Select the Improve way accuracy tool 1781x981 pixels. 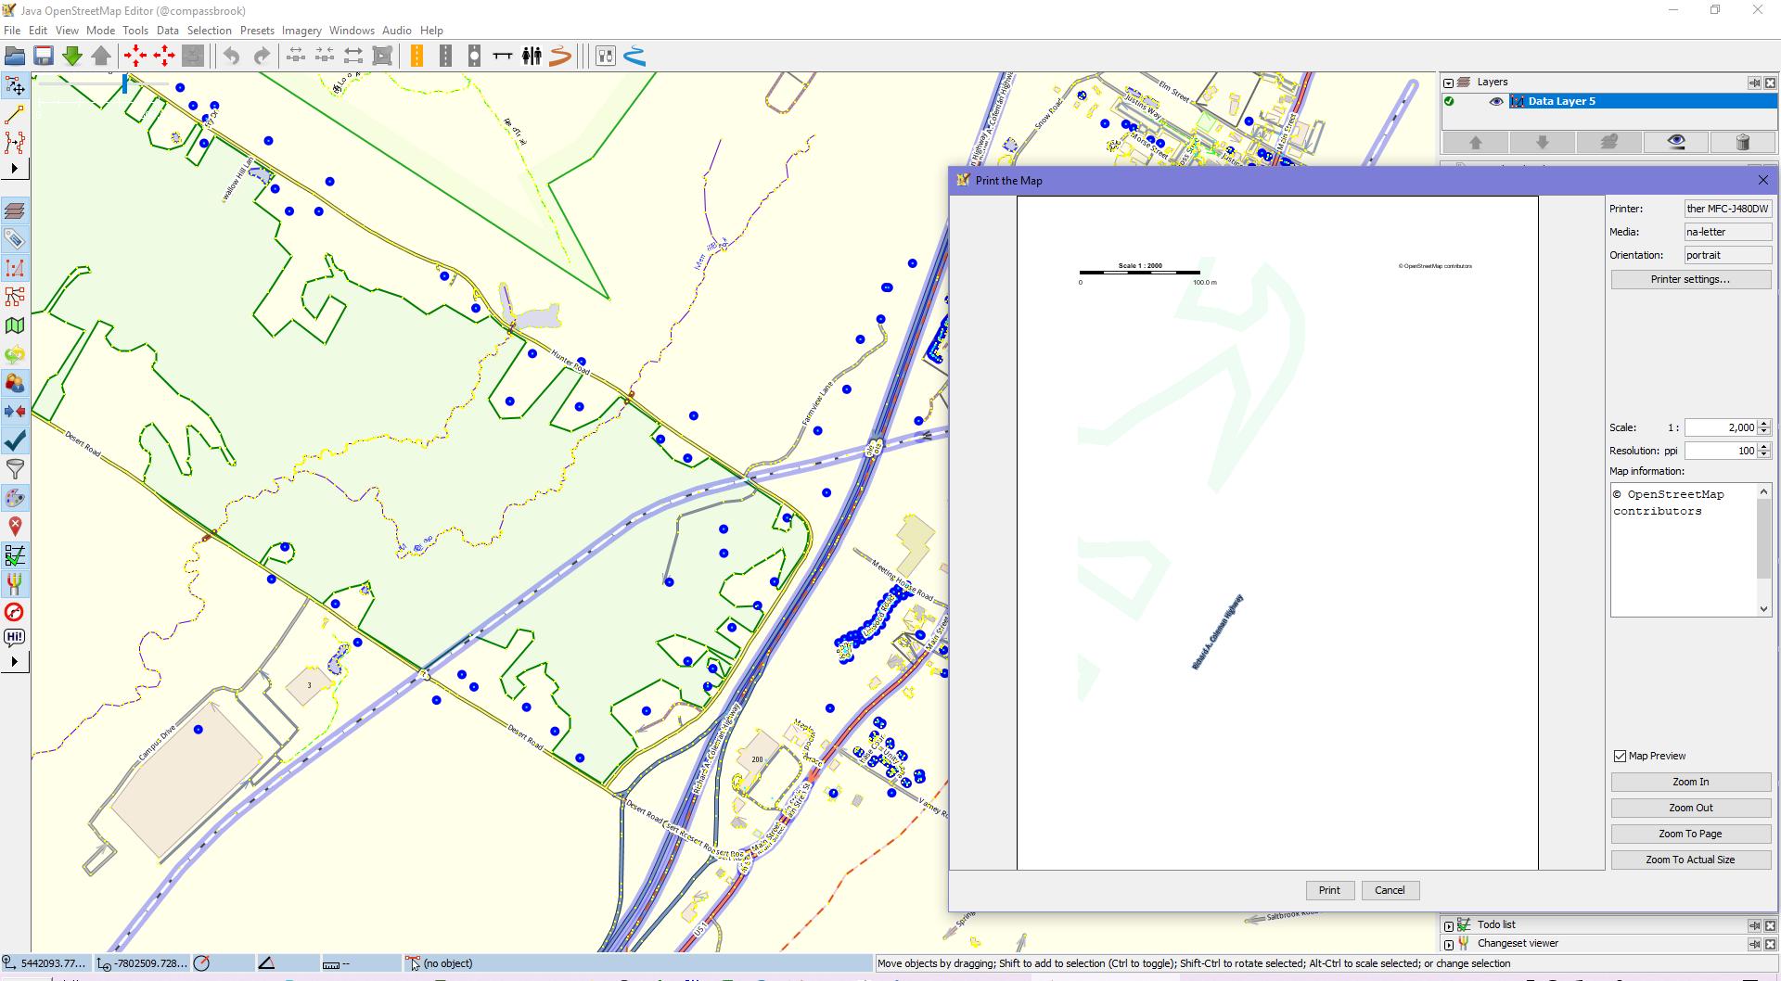[x=15, y=143]
